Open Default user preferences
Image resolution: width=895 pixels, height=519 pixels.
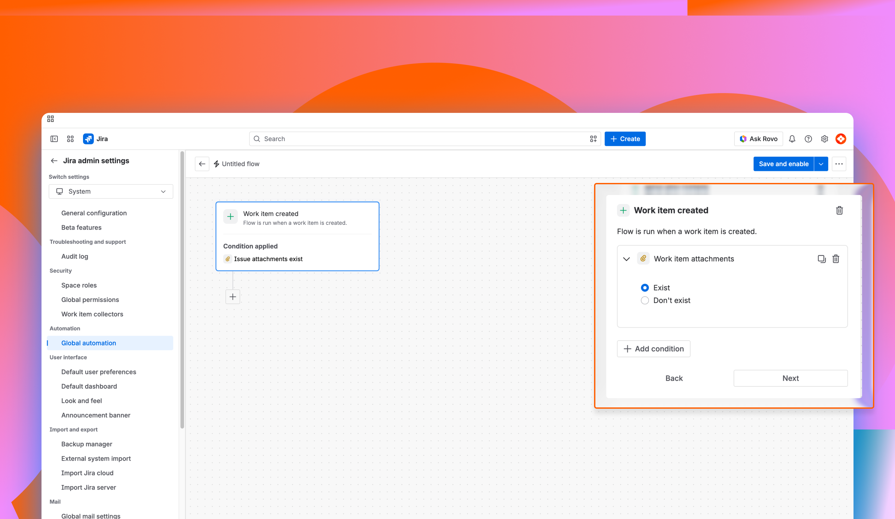coord(98,372)
